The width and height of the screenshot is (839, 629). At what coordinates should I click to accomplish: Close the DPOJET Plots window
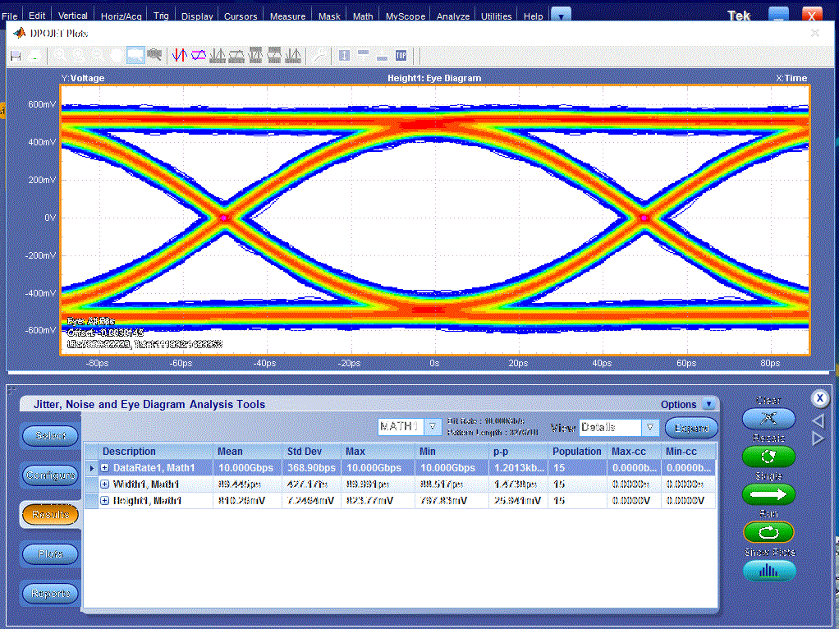coord(815,33)
